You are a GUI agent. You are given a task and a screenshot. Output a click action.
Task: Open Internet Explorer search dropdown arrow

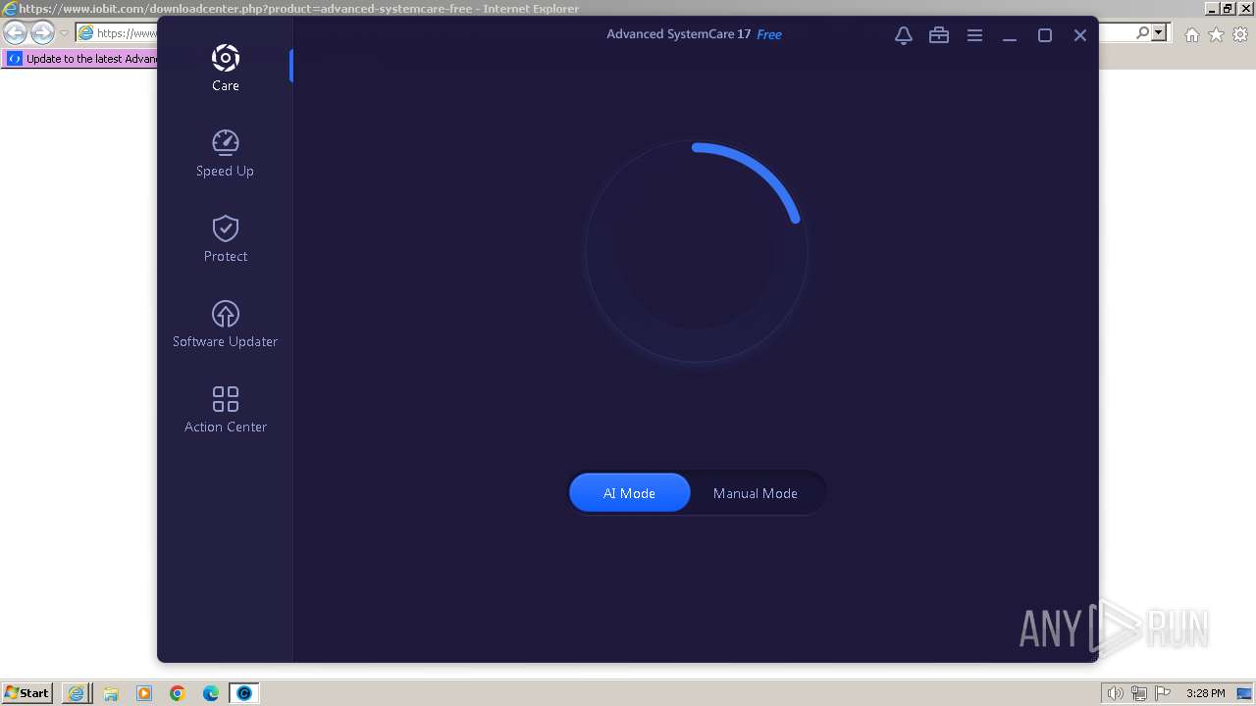pos(1159,33)
